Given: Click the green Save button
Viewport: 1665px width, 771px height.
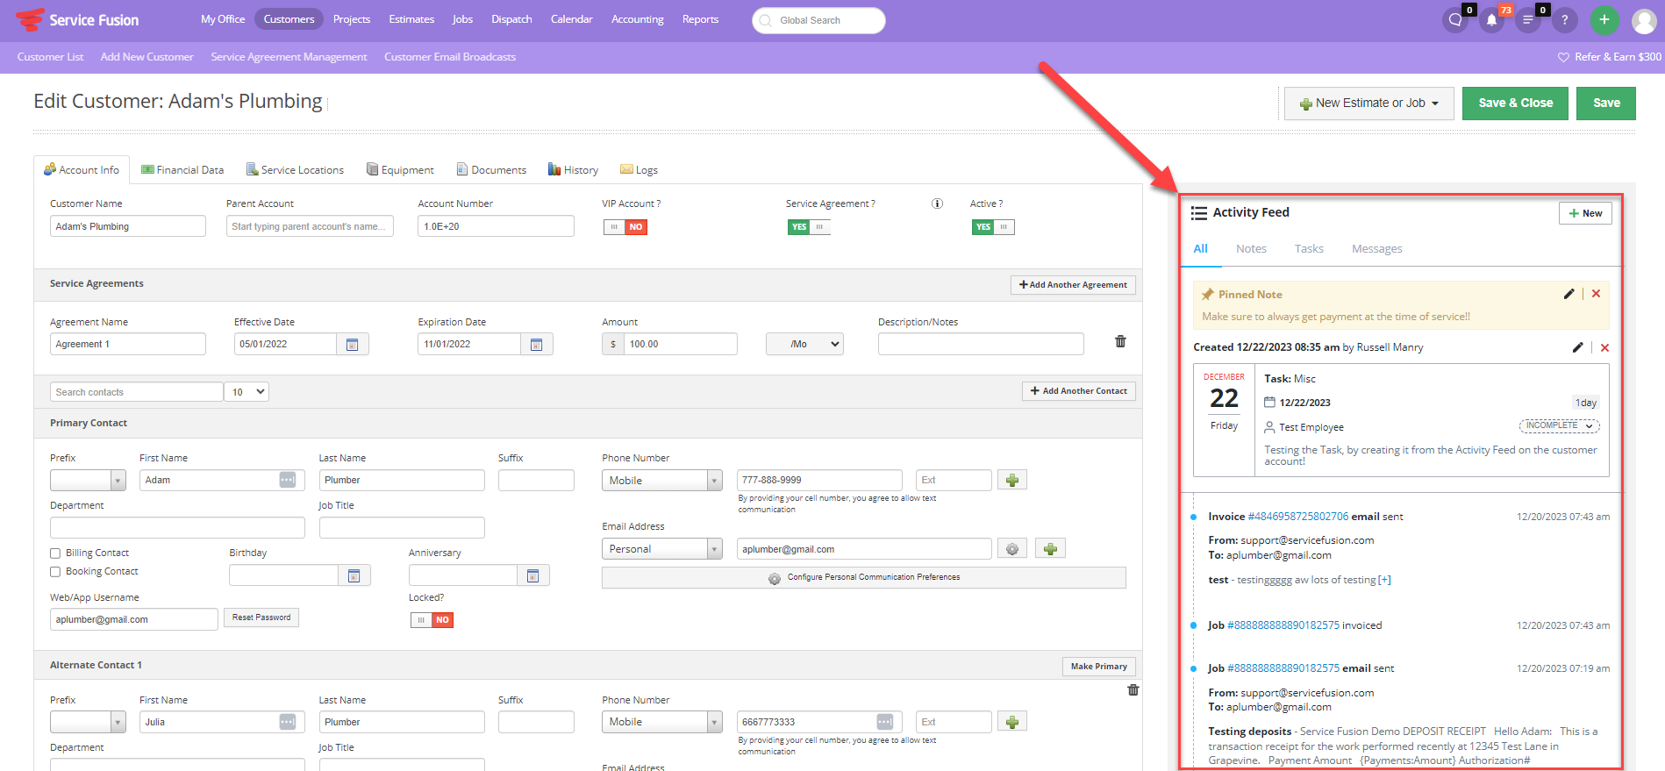Looking at the screenshot, I should tap(1606, 104).
